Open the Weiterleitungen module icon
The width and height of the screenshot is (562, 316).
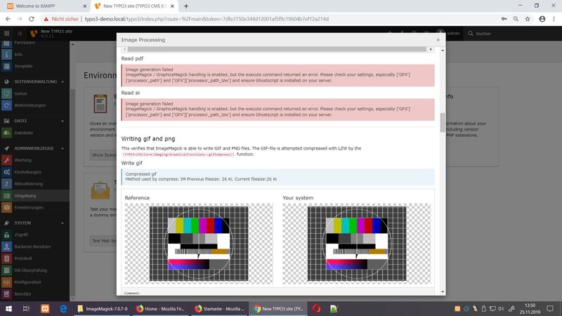point(6,105)
